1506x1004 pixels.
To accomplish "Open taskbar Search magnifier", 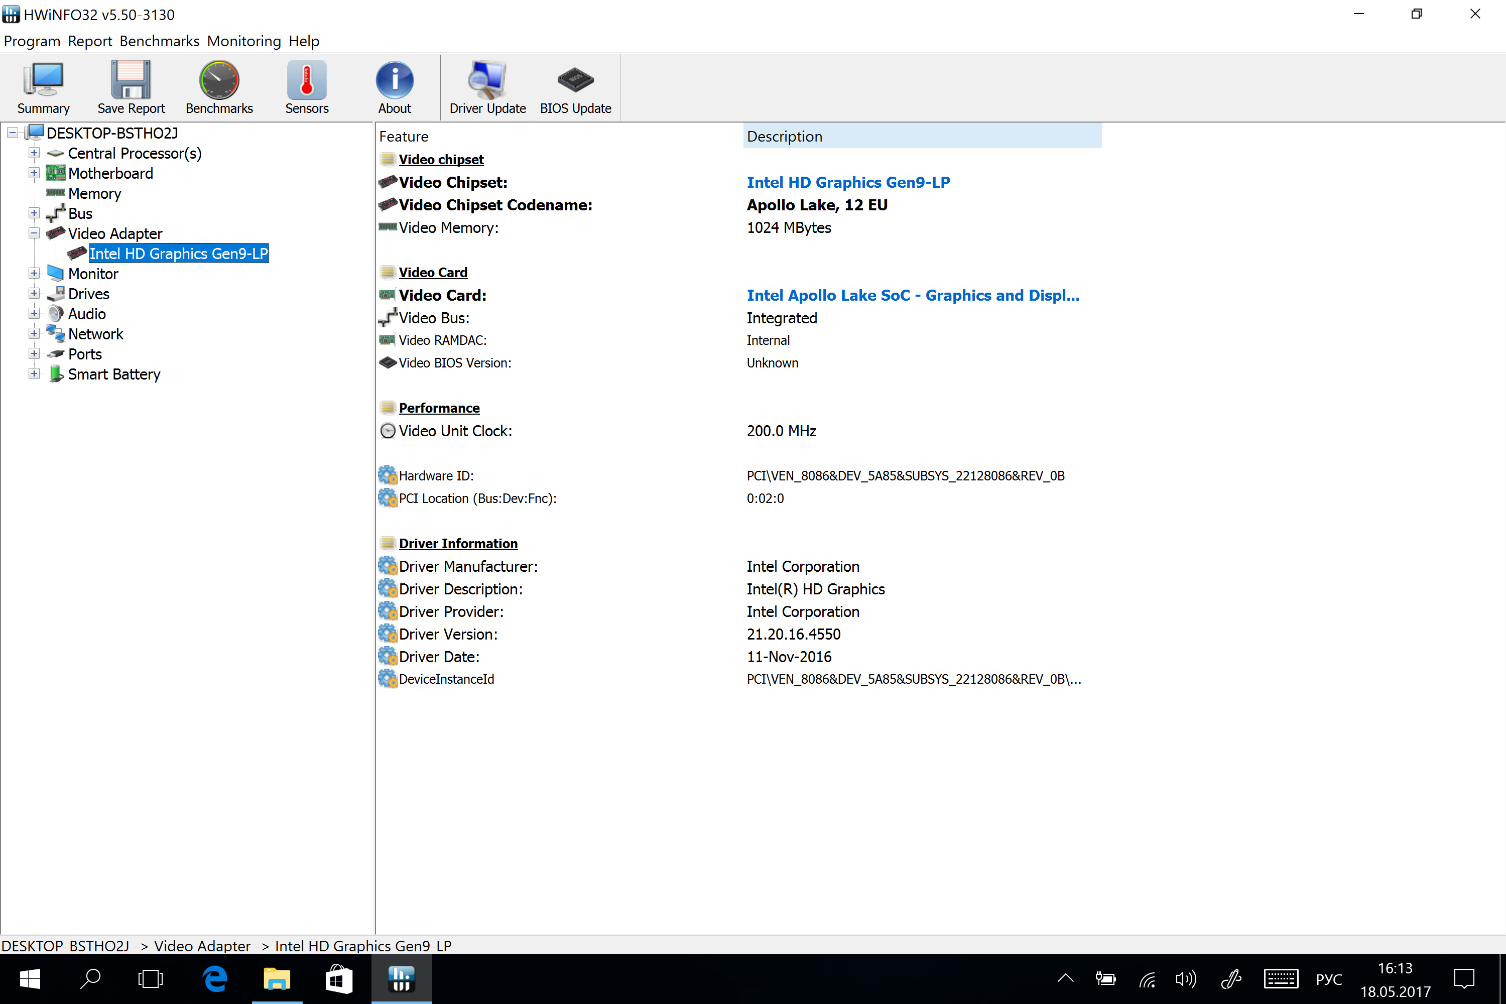I will 90,979.
